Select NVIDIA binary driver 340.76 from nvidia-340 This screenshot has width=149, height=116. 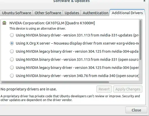[12, 76]
